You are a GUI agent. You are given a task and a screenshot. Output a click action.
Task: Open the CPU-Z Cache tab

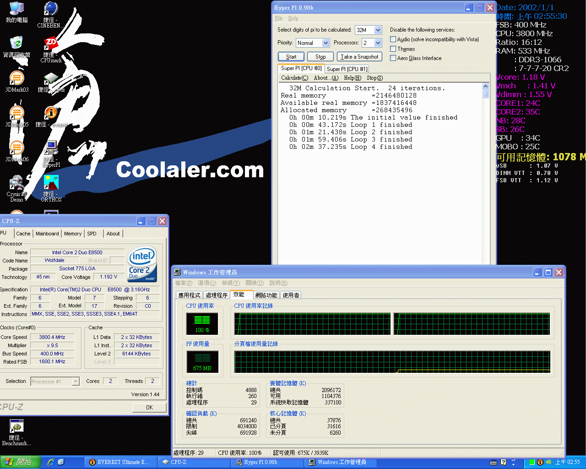[x=23, y=234]
